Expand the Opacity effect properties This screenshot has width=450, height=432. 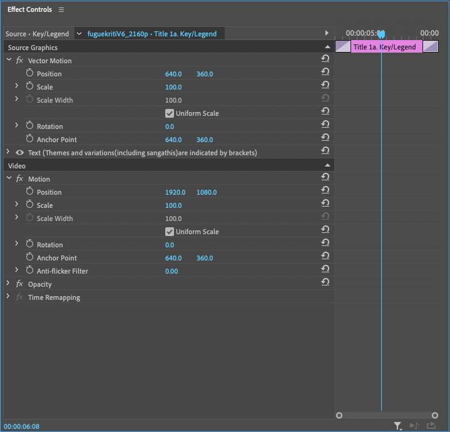(8, 284)
